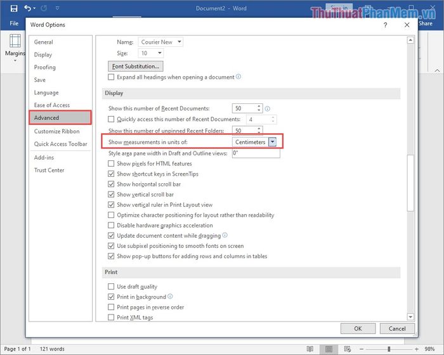Toggle Show pop-up buttons for adding rows and columns
The width and height of the screenshot is (444, 355).
(111, 256)
